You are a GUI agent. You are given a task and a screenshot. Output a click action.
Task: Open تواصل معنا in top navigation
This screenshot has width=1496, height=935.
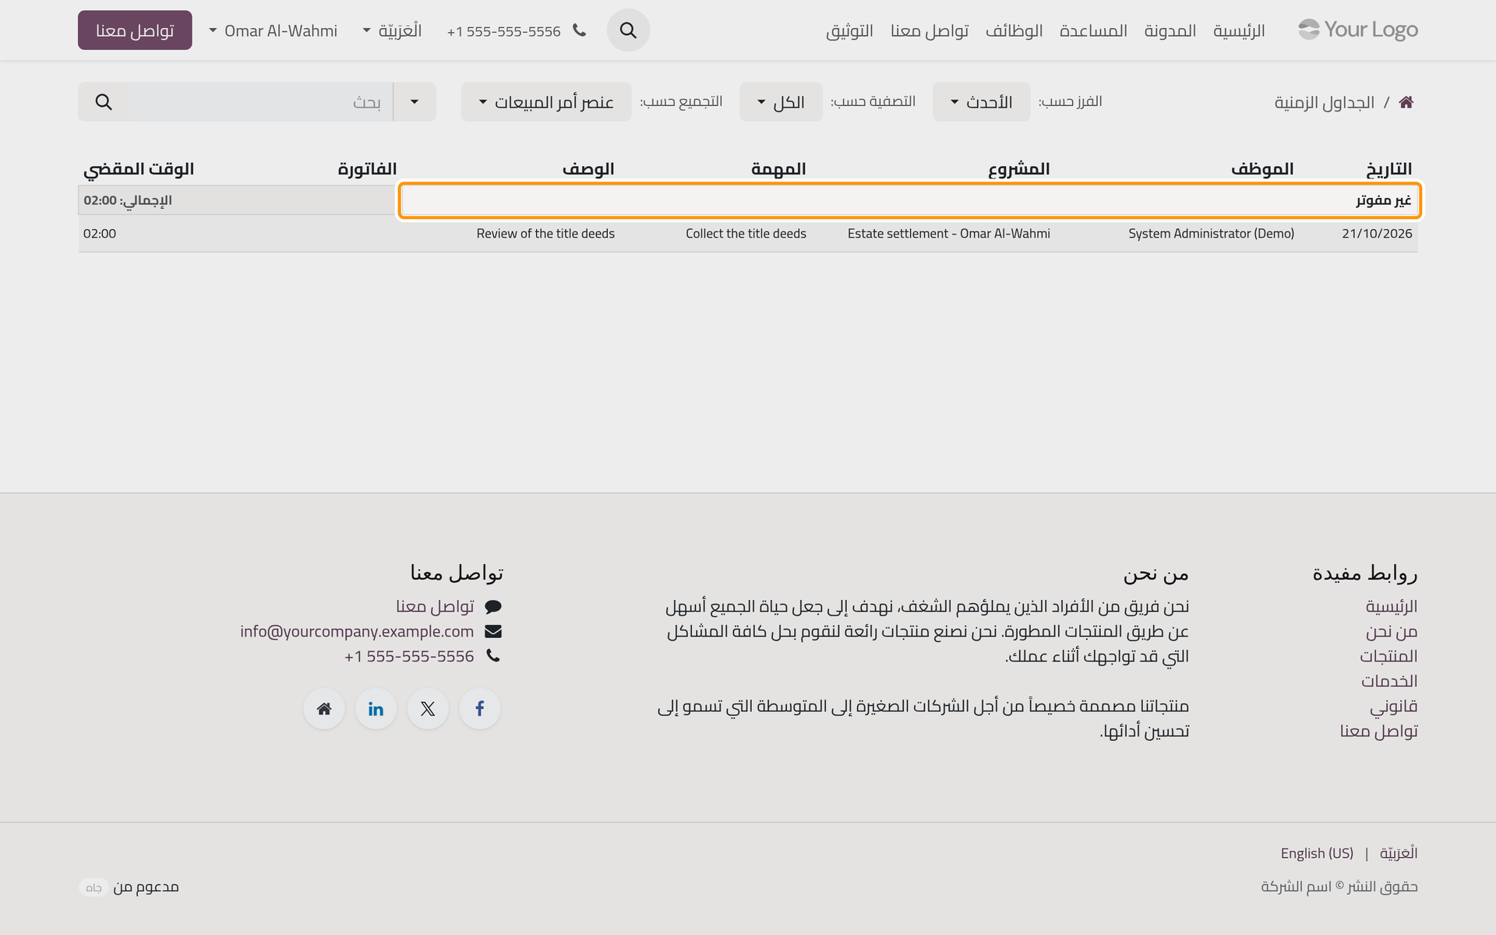click(930, 30)
